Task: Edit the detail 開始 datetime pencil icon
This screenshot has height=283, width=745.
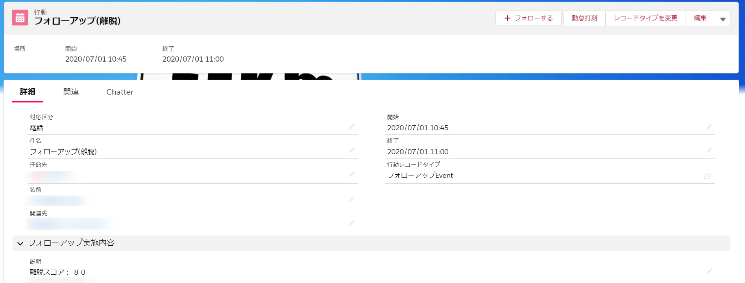Action: pos(709,127)
